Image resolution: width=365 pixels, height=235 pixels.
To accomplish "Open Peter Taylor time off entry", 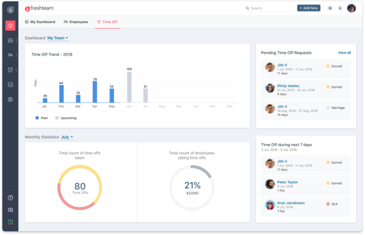I will (306, 186).
